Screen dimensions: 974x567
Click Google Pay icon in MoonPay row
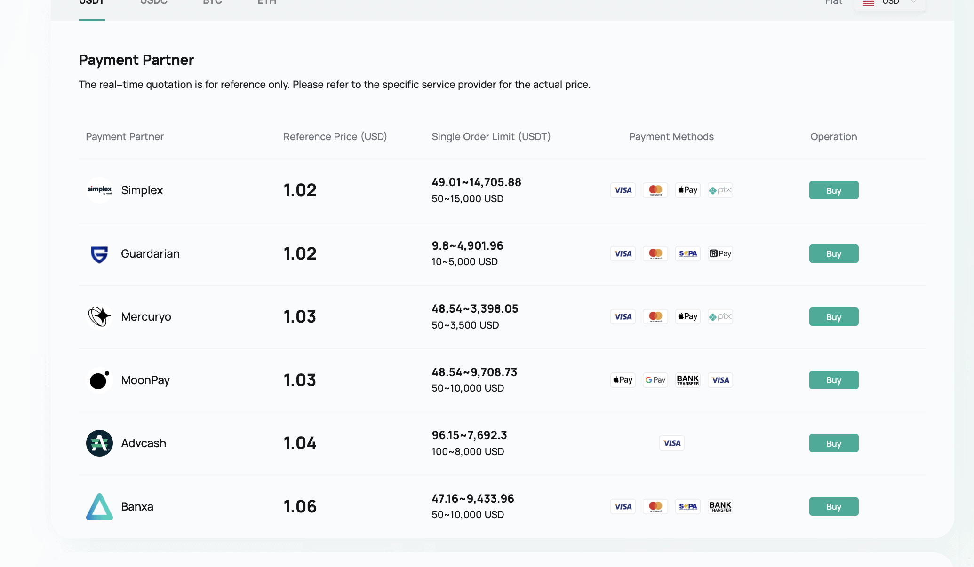655,380
